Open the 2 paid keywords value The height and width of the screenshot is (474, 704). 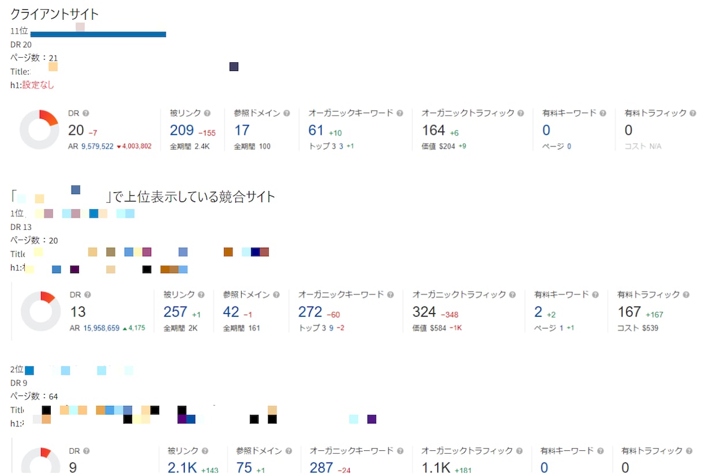[538, 312]
